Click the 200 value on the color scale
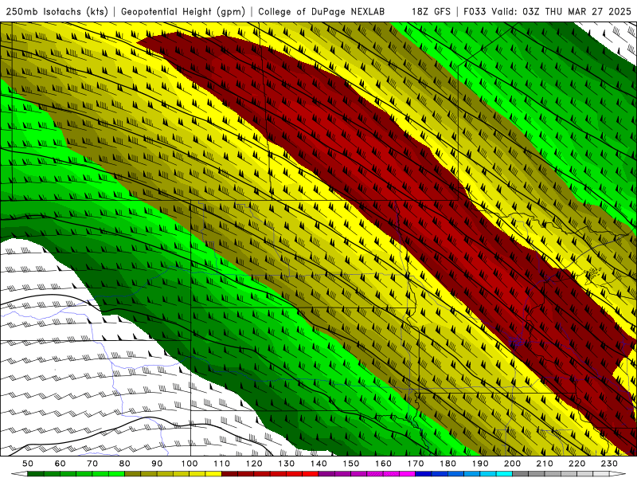Screen dimensions: 637x478 (x=513, y=464)
